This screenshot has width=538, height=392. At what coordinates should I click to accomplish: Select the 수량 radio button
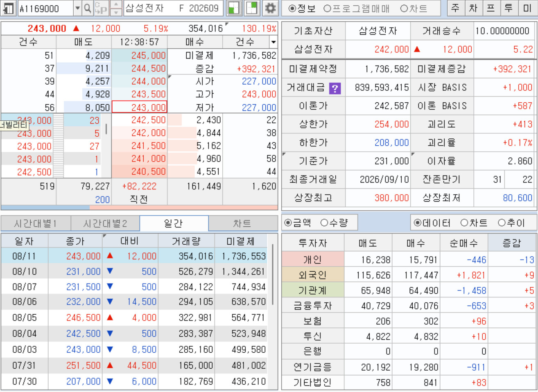[324, 223]
